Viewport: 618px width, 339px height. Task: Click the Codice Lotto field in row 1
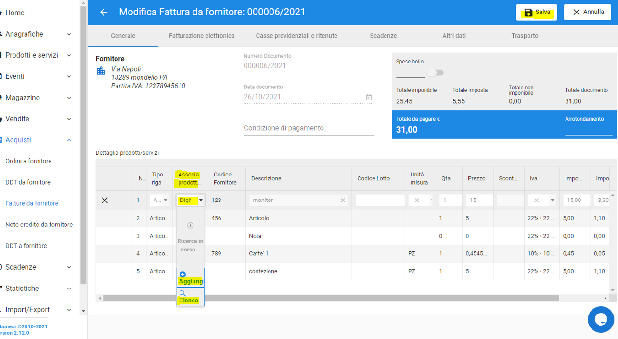click(x=380, y=200)
